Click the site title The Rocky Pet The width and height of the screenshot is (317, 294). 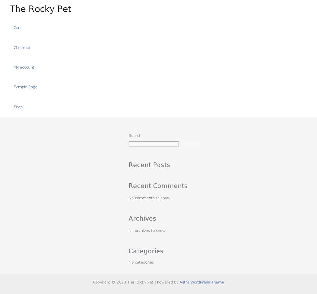point(40,9)
